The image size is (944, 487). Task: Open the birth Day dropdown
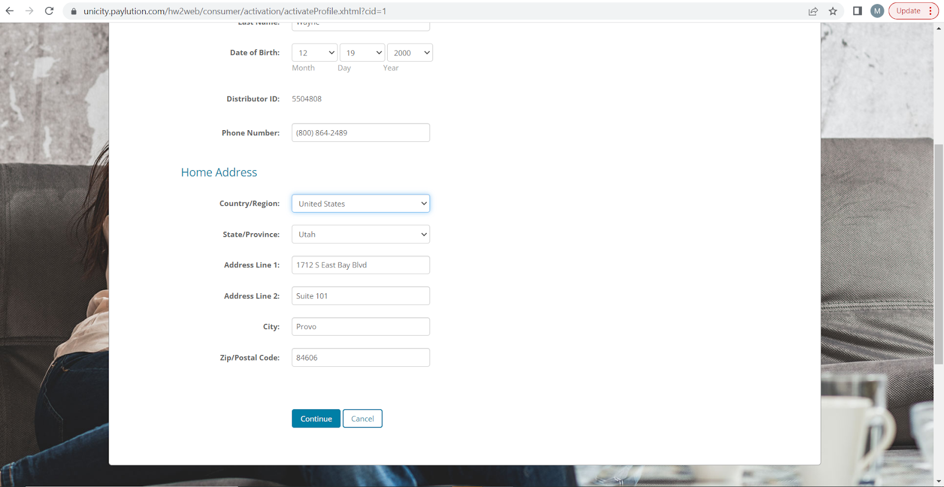[362, 53]
